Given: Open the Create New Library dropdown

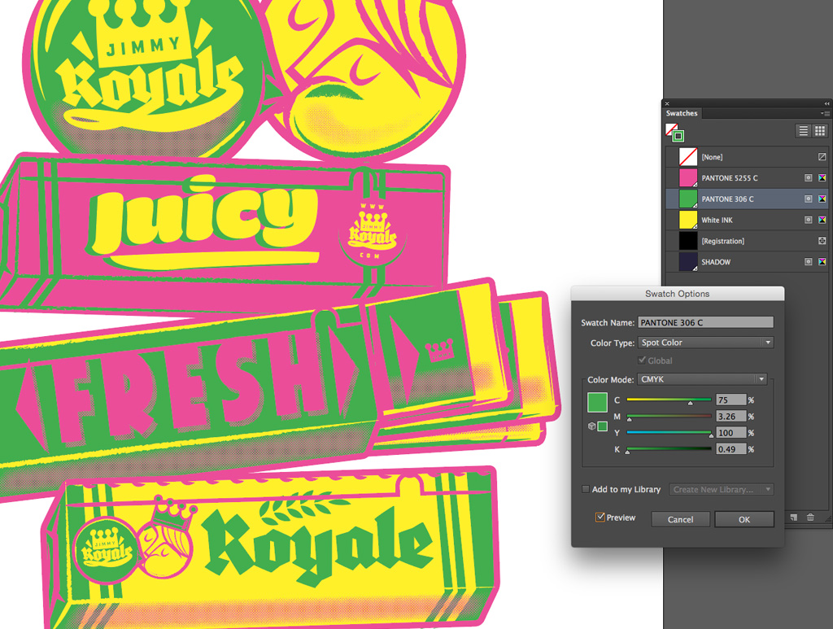Looking at the screenshot, I should click(x=721, y=489).
